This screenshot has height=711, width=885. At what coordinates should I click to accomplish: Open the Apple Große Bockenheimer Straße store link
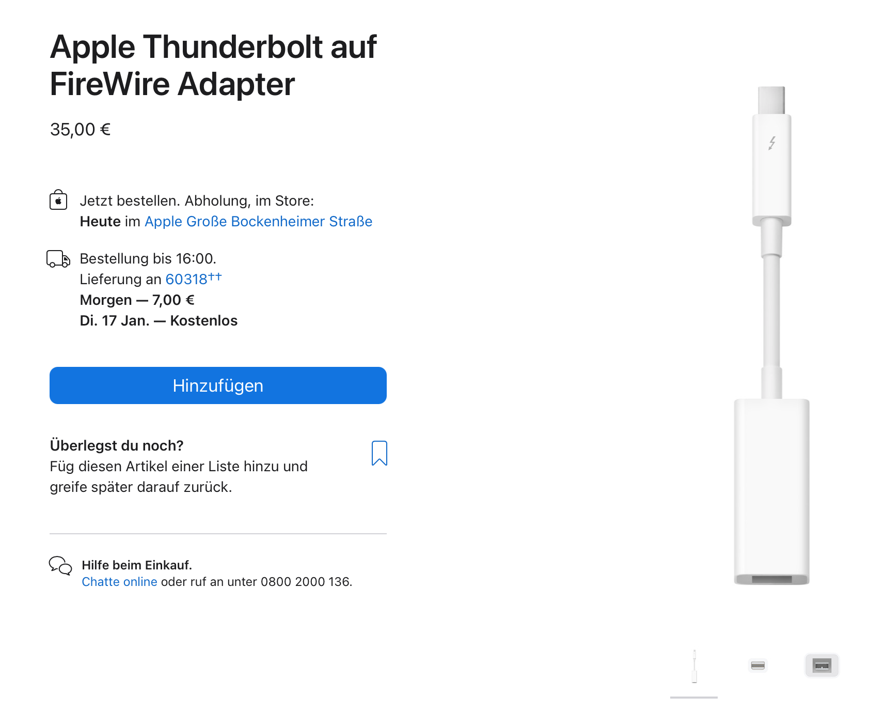[x=258, y=222]
